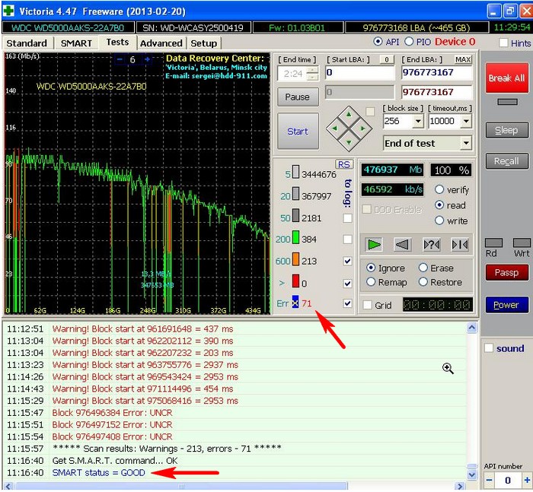Select the random seek scan mode icon

click(x=431, y=244)
